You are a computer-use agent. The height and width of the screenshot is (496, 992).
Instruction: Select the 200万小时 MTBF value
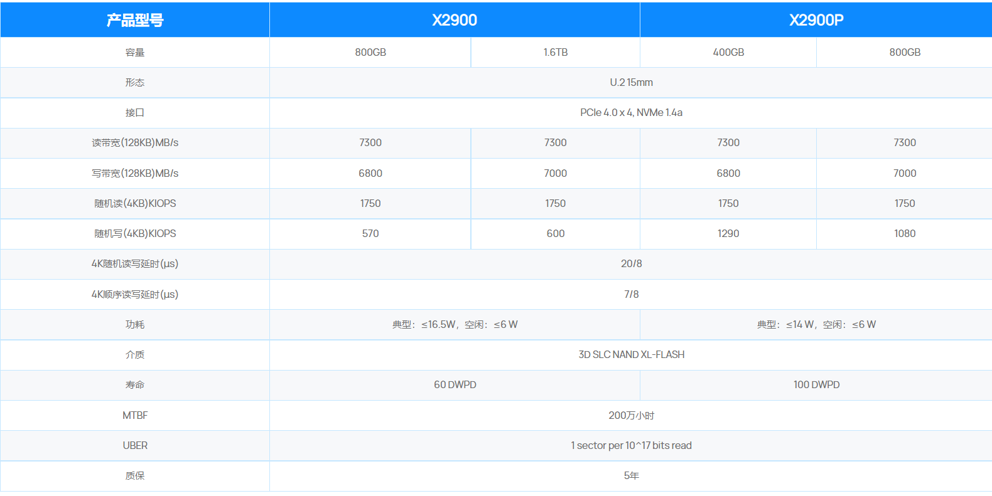(x=631, y=416)
